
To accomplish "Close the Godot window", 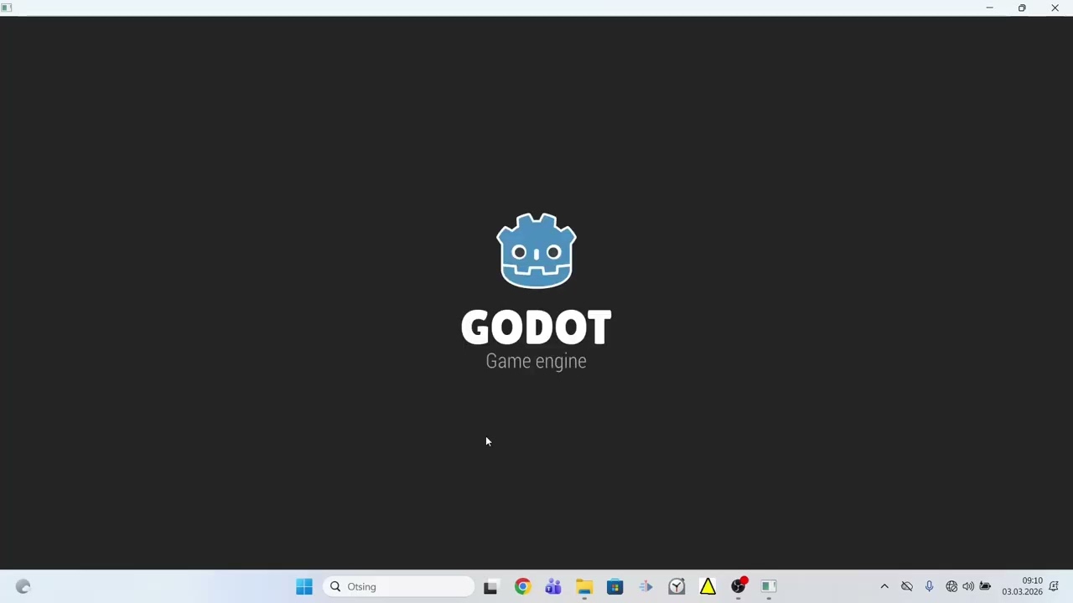I will click(1055, 8).
